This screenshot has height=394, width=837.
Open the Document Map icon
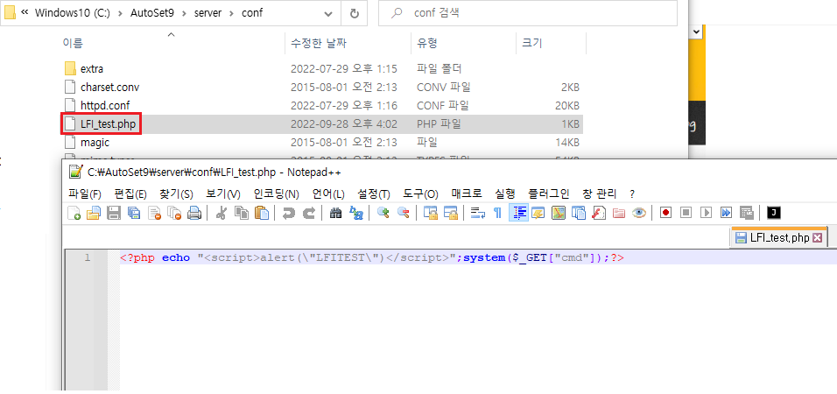[559, 213]
